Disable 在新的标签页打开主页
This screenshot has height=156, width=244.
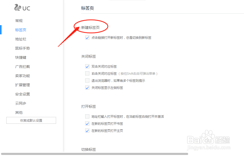tap(87, 130)
